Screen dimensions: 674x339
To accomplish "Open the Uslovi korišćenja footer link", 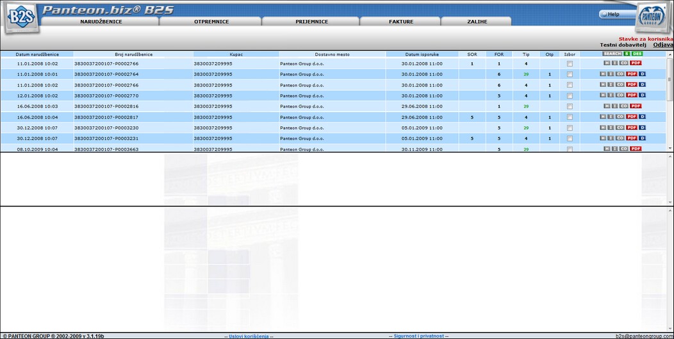I will pos(249,336).
